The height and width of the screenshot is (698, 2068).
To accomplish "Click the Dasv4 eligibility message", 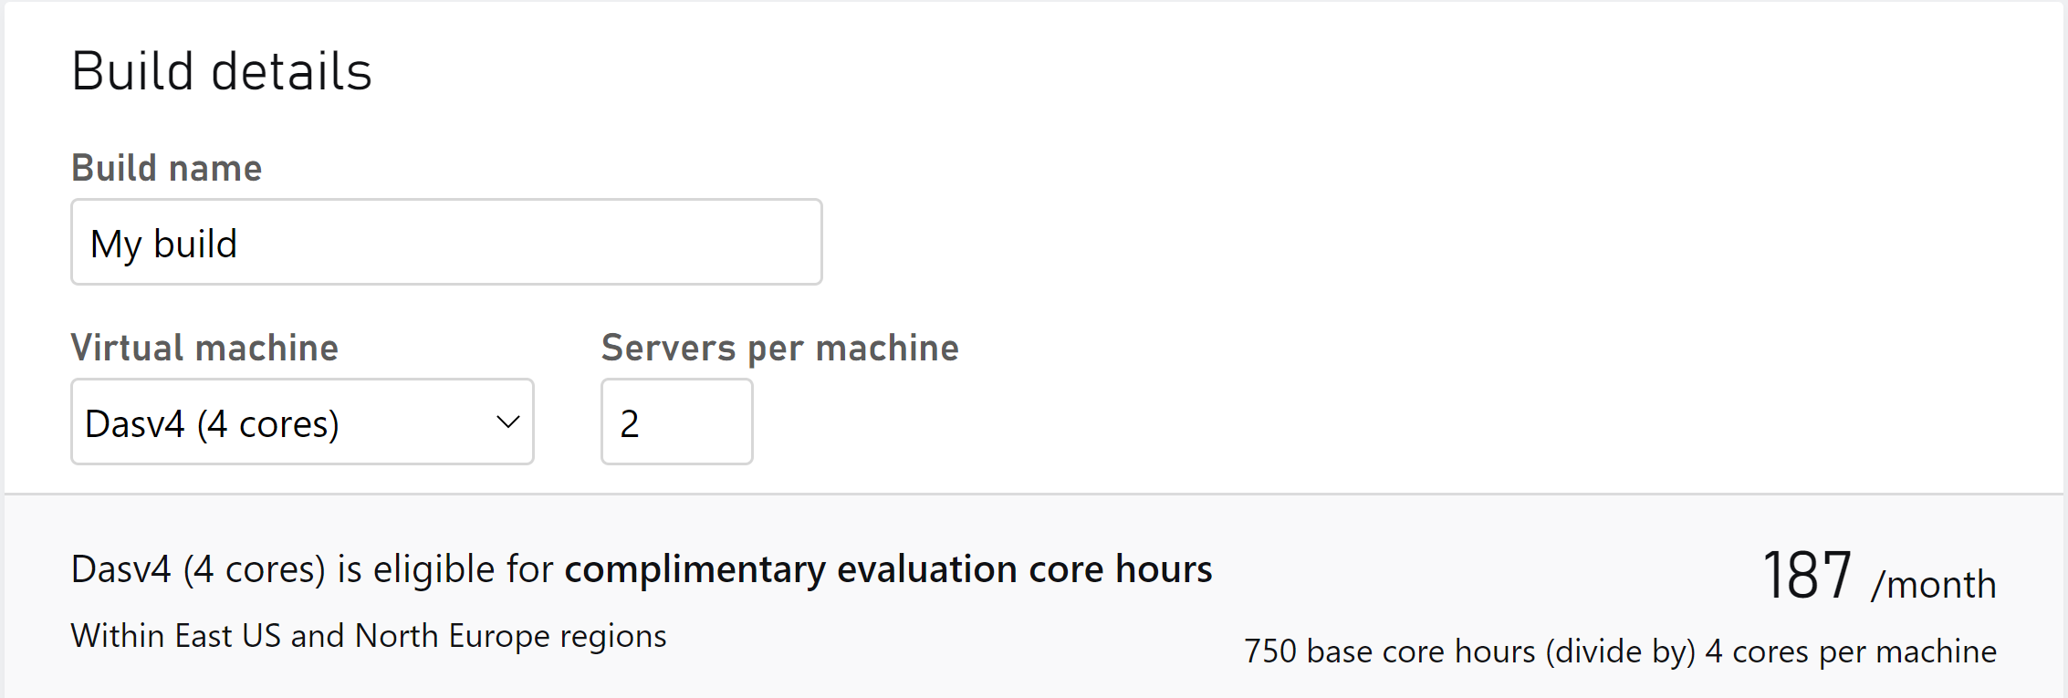I will click(x=642, y=568).
